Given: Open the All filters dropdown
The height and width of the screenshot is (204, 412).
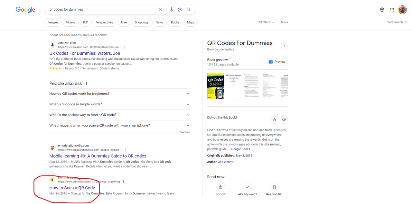Looking at the screenshot, I should [x=266, y=22].
